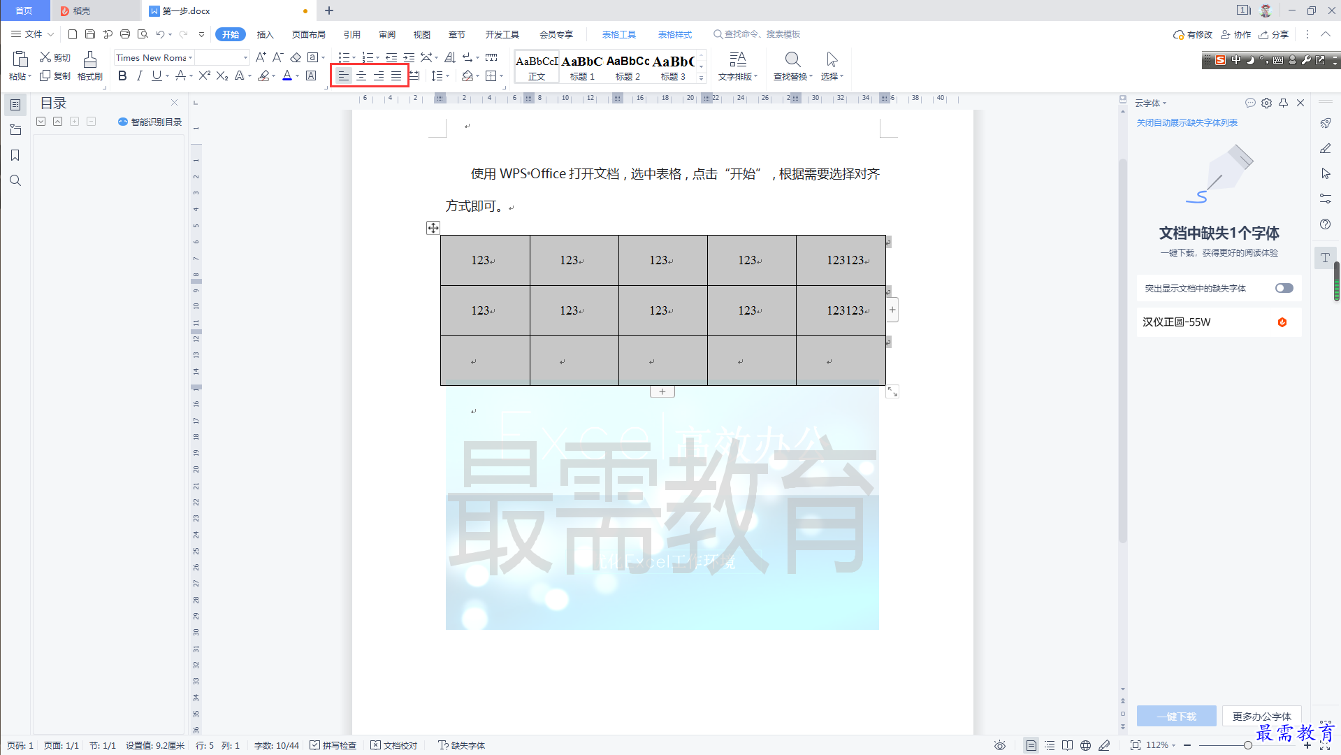Select the Format Painter (格式刷) tool
Viewport: 1341px width, 755px height.
pos(90,66)
